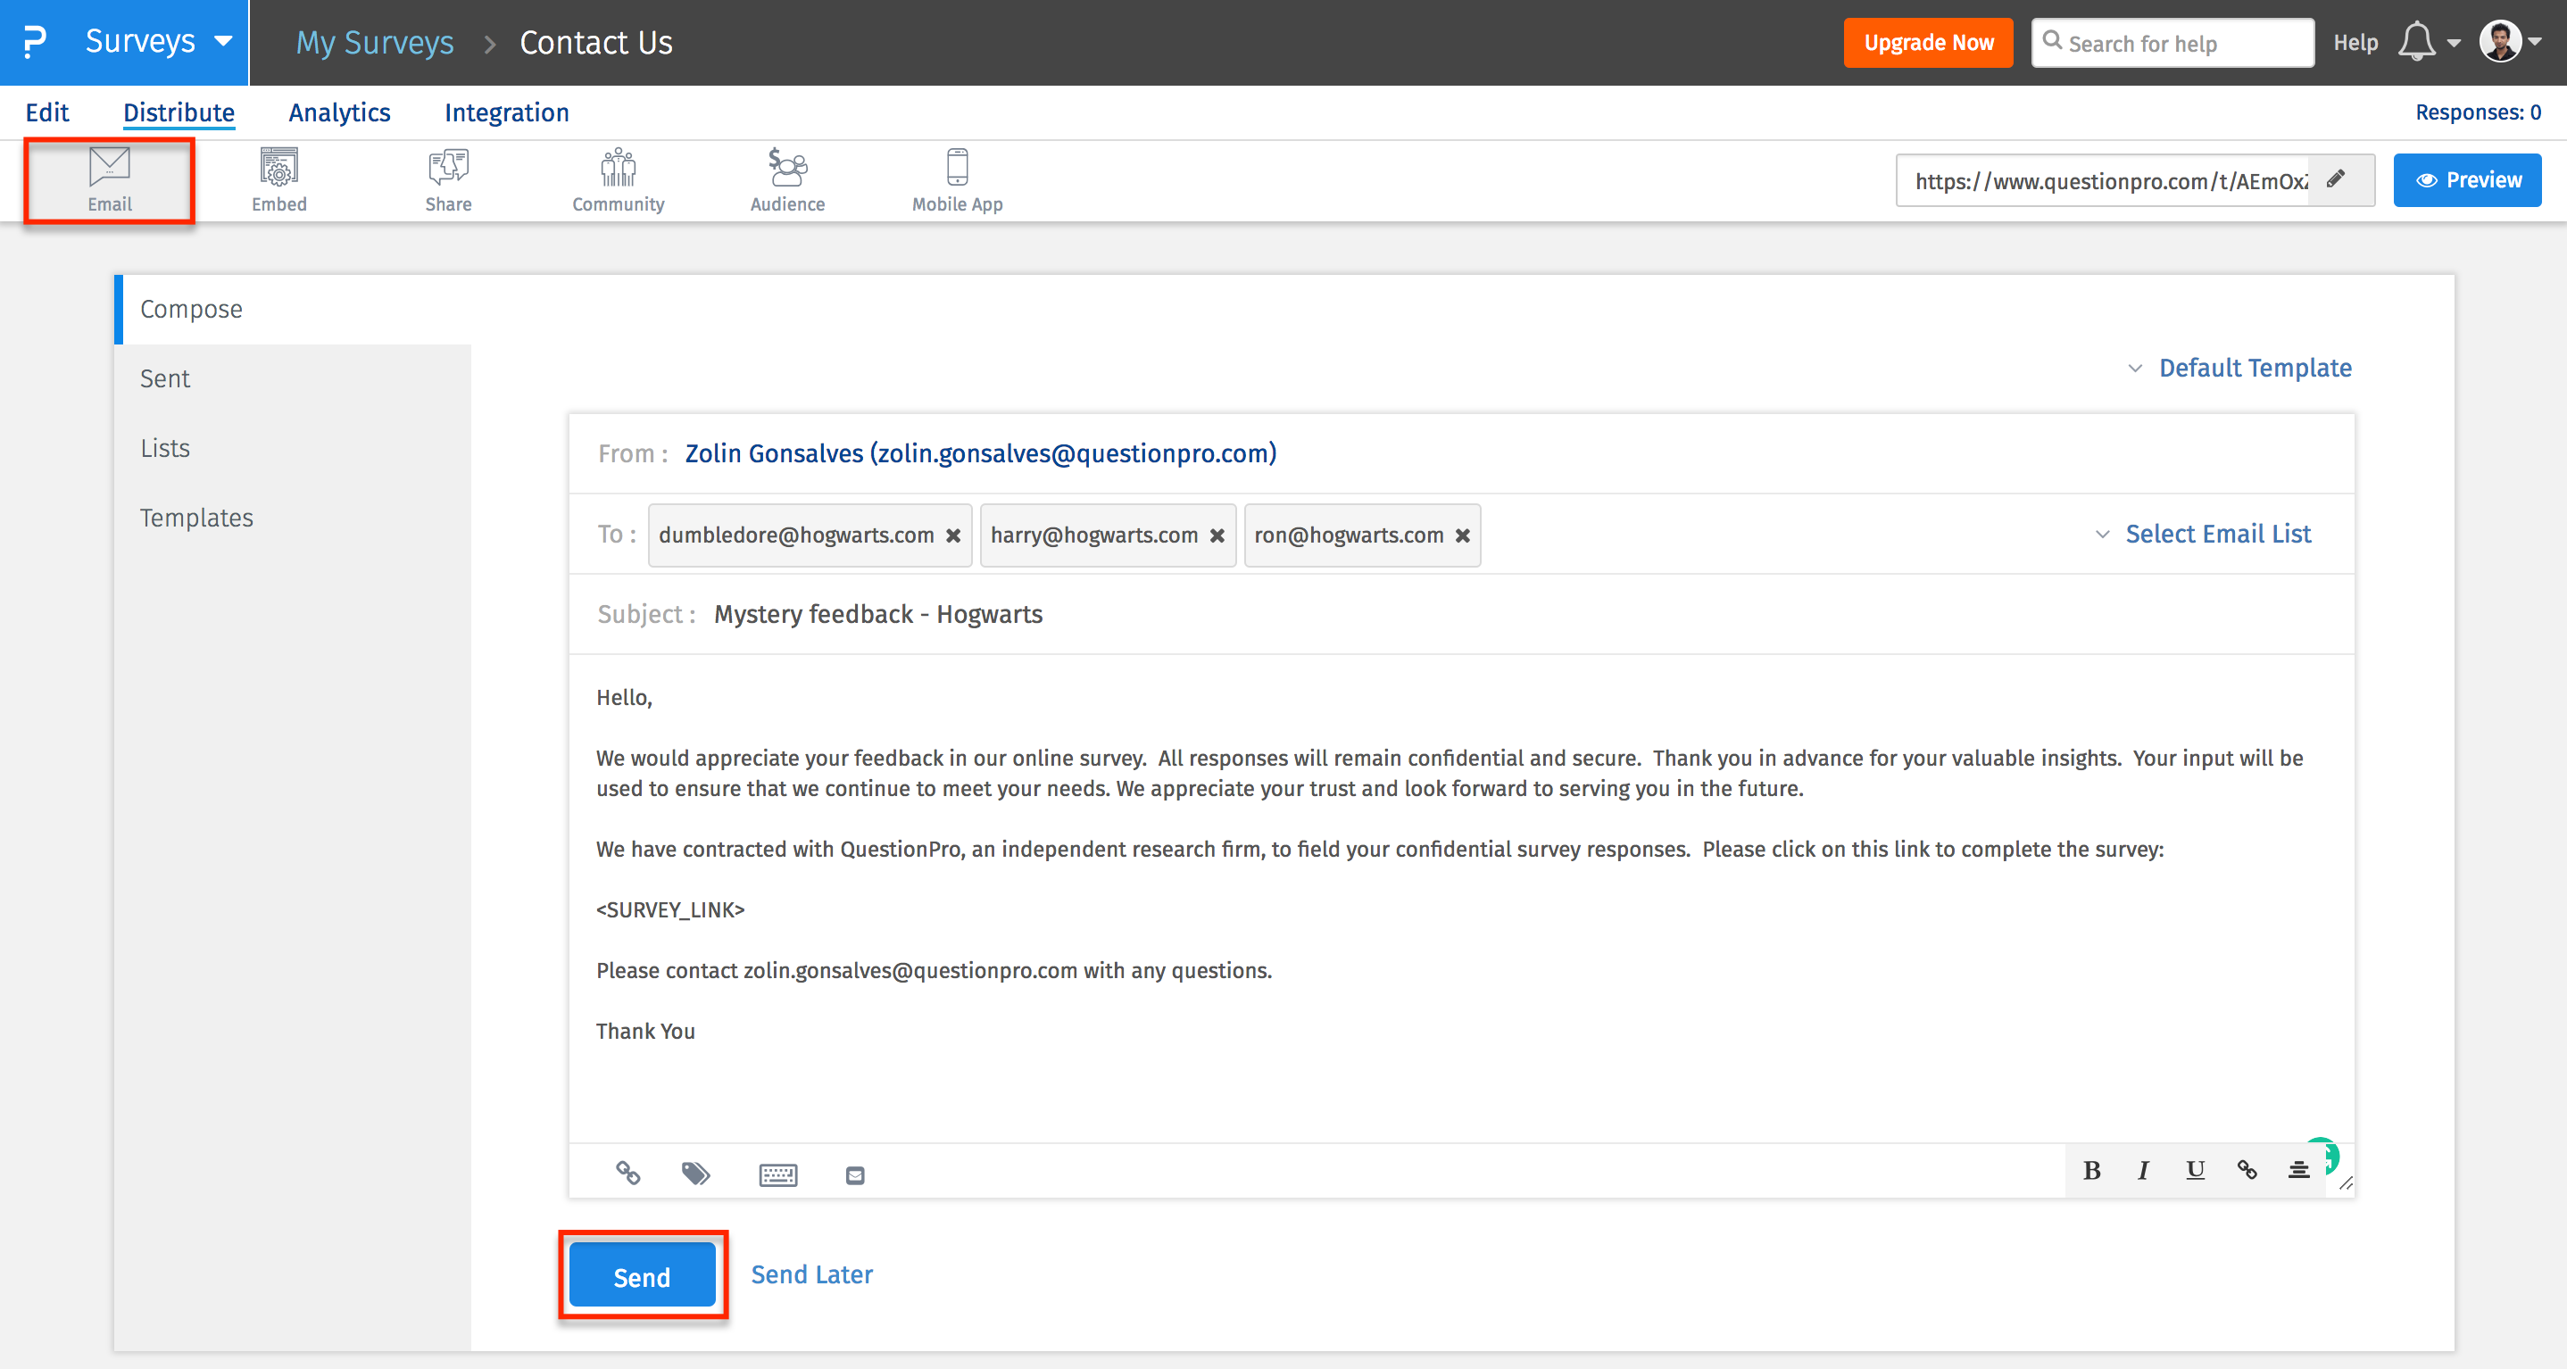Expand the Surveys product dropdown

click(x=223, y=42)
